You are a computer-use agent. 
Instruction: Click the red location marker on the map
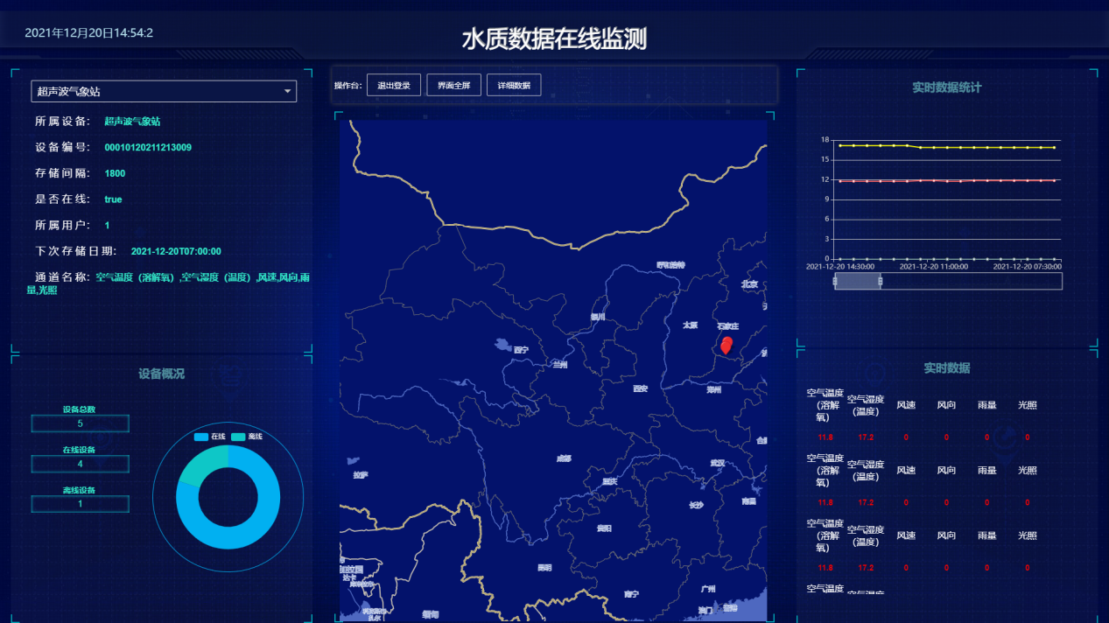726,344
